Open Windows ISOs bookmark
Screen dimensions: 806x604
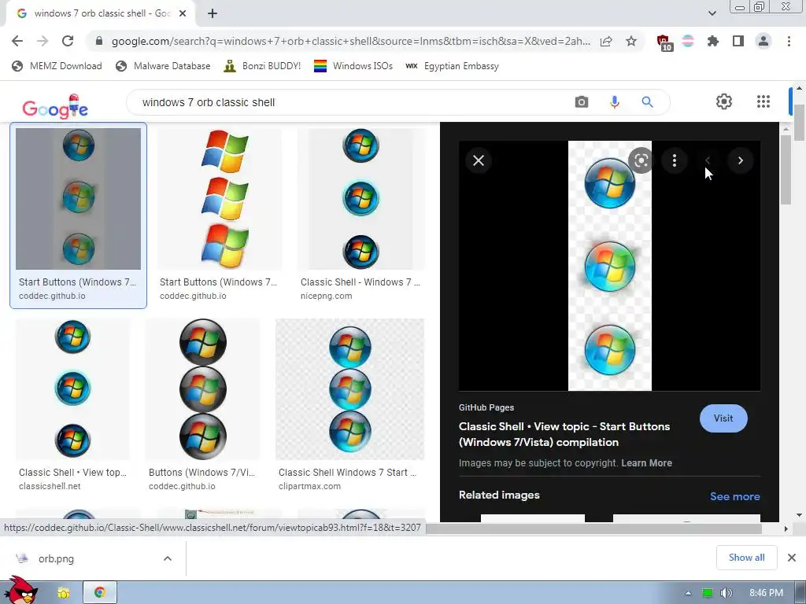point(353,66)
